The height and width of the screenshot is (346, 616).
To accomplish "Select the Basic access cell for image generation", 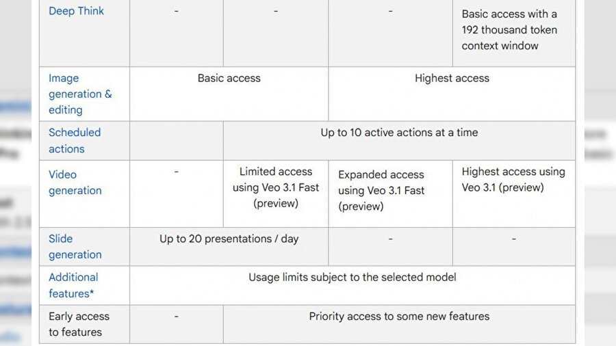I will pyautogui.click(x=229, y=78).
